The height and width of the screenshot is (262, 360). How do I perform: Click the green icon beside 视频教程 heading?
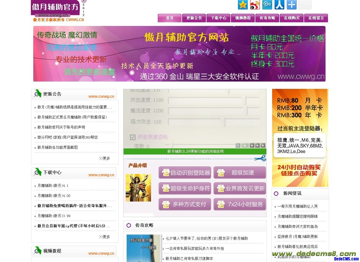coord(38,251)
